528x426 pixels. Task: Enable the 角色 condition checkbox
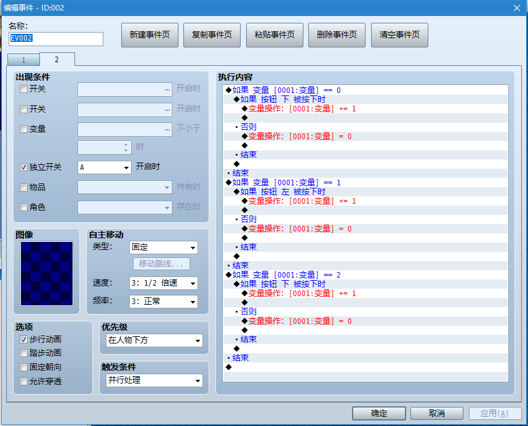pos(23,207)
